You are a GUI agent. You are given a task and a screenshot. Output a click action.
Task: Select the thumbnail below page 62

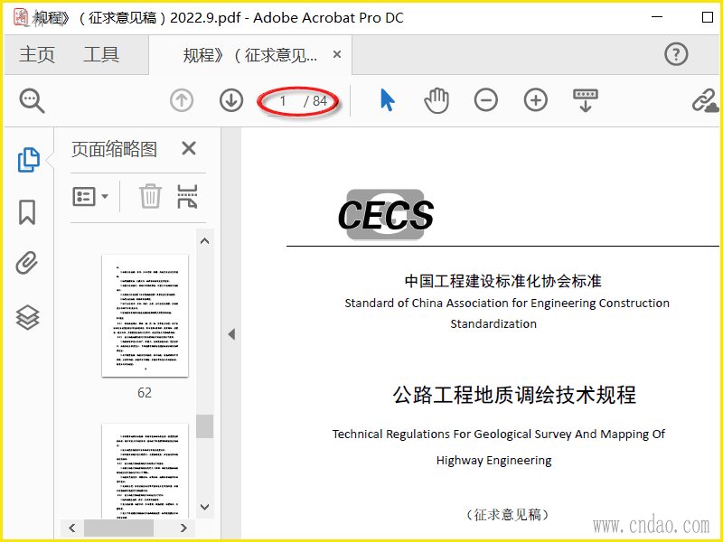(145, 471)
